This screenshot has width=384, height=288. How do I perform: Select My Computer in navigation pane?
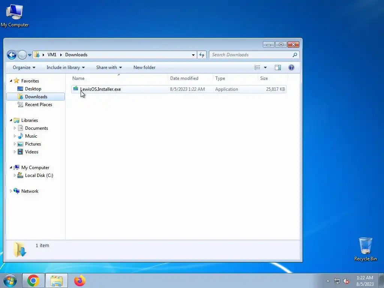[x=35, y=168]
